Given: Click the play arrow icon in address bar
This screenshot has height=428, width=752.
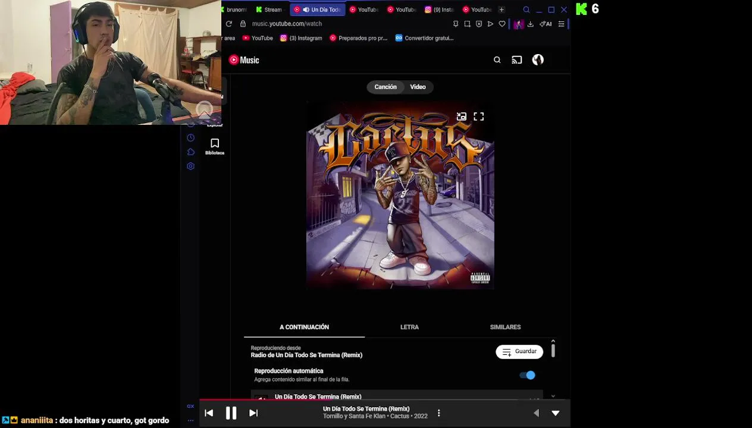Looking at the screenshot, I should [490, 24].
